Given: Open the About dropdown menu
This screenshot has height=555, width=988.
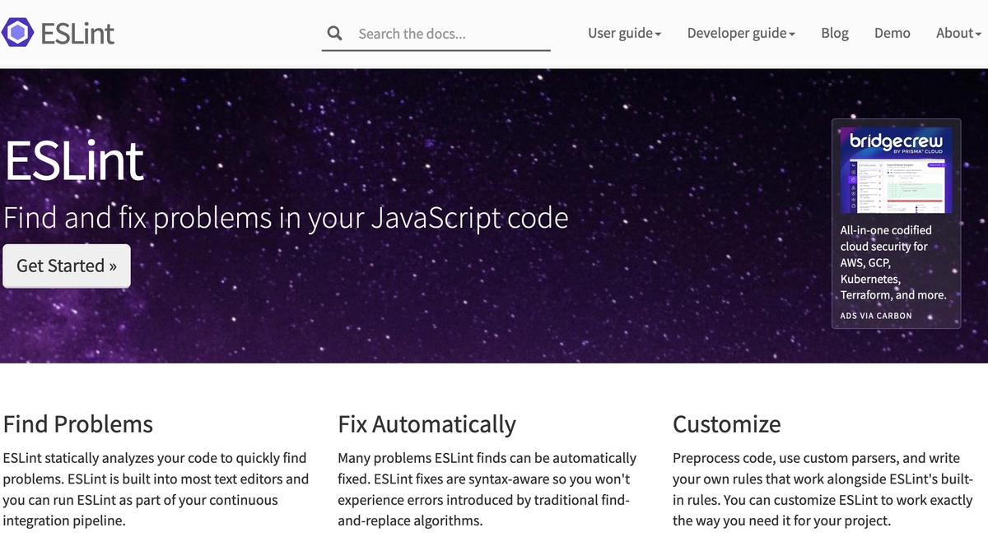Looking at the screenshot, I should point(958,33).
